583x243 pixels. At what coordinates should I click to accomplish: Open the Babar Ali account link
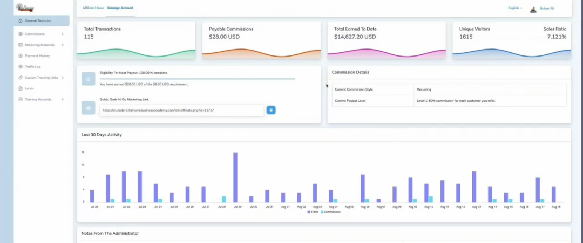pos(547,8)
